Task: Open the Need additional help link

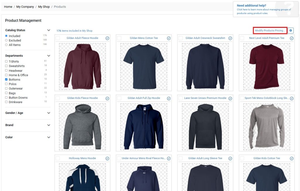Action: 251,6
